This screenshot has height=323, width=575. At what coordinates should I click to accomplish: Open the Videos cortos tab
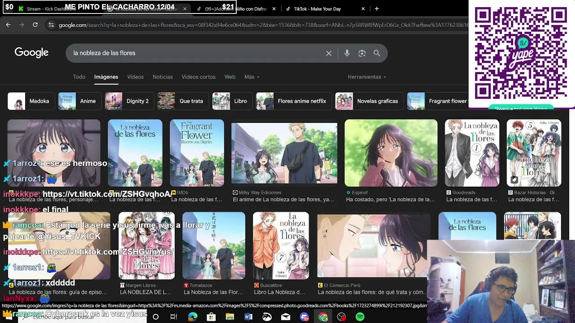199,77
